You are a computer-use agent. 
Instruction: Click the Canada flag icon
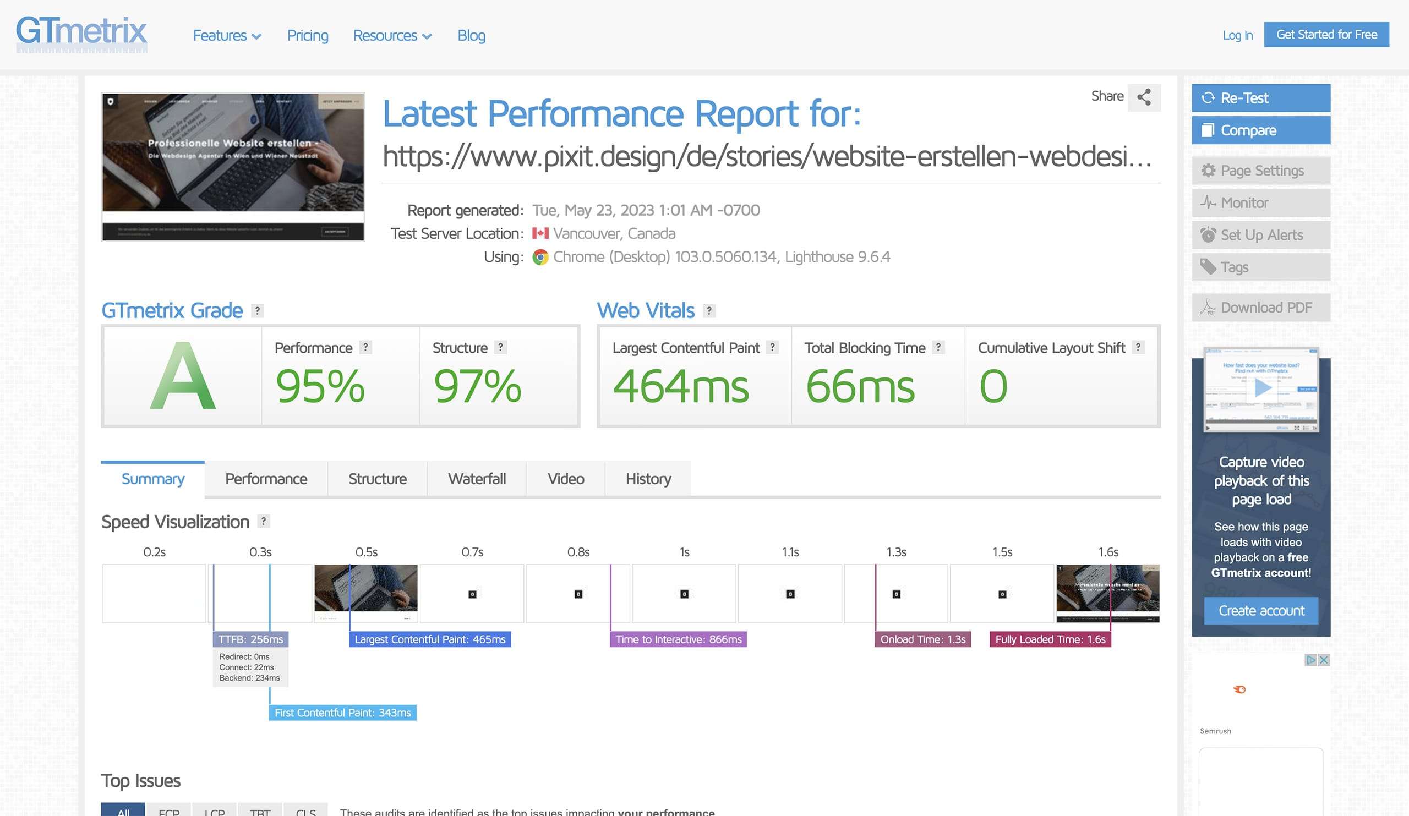(540, 233)
